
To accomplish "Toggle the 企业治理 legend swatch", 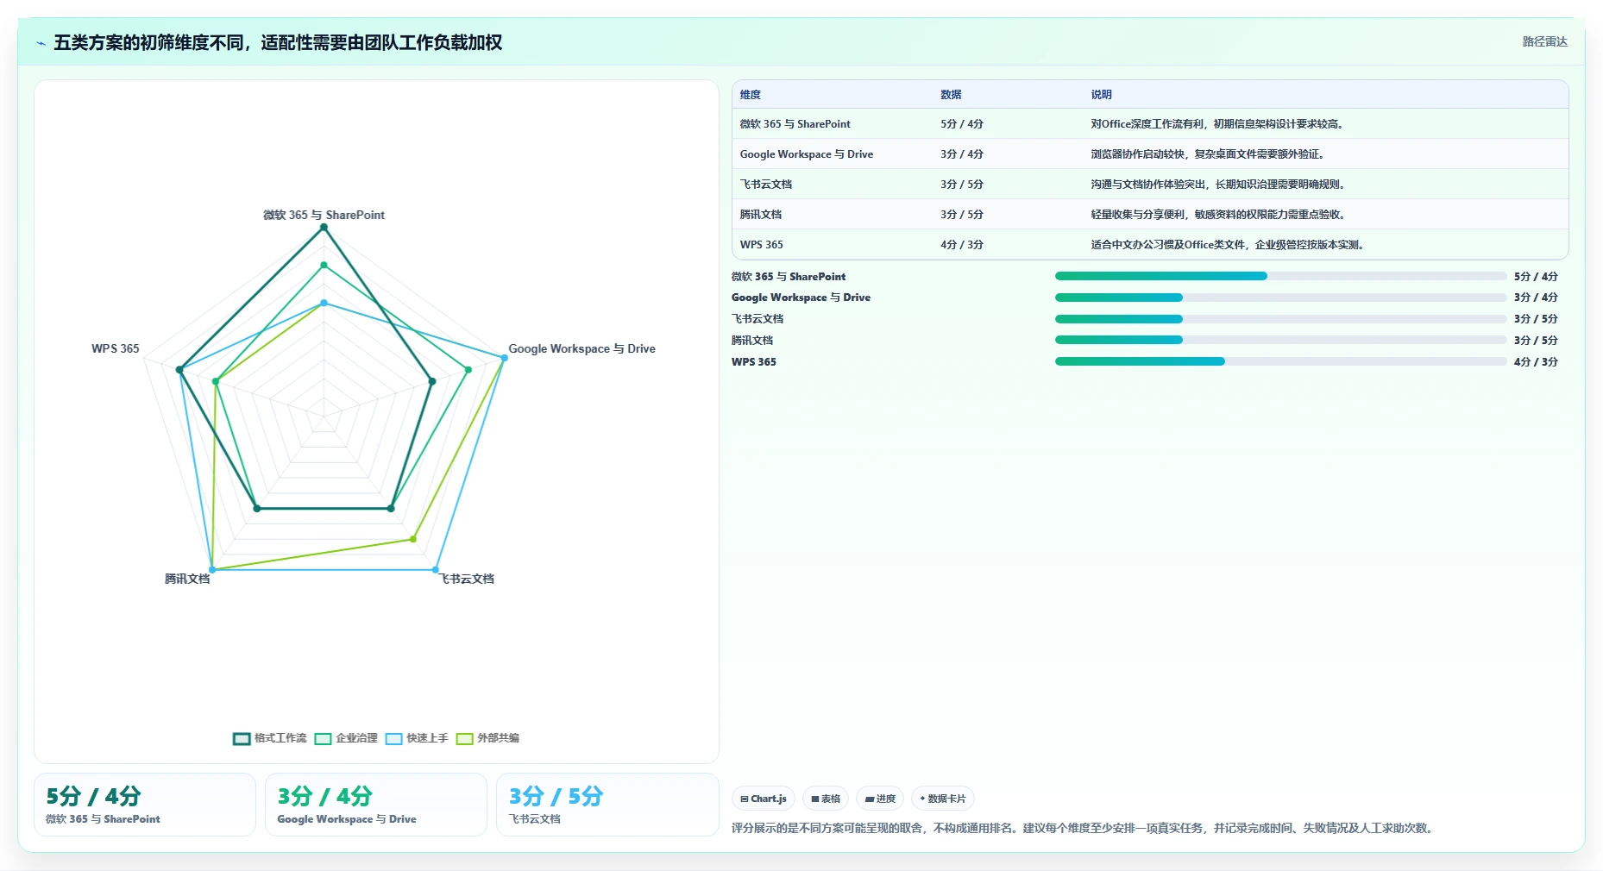I will point(323,738).
